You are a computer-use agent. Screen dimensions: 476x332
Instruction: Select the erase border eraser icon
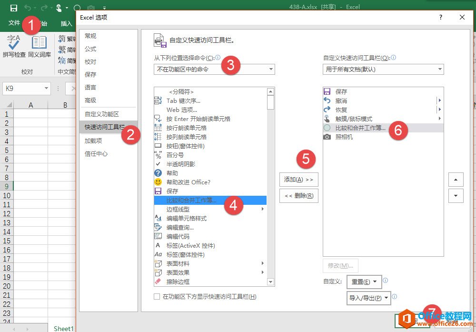[x=158, y=282]
